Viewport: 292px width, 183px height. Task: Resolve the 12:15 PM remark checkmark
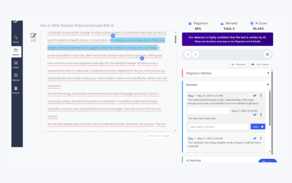255,96
